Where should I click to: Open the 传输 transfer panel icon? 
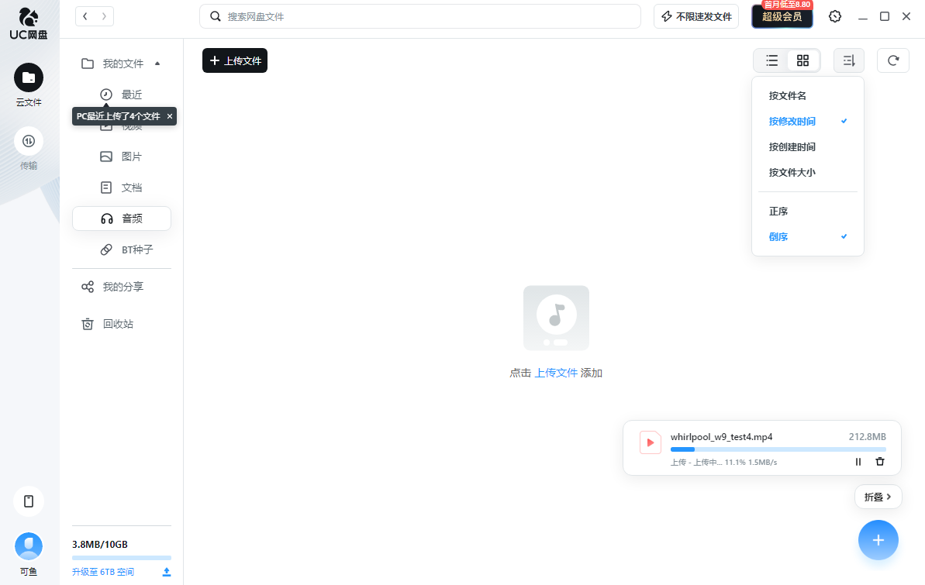pos(29,142)
